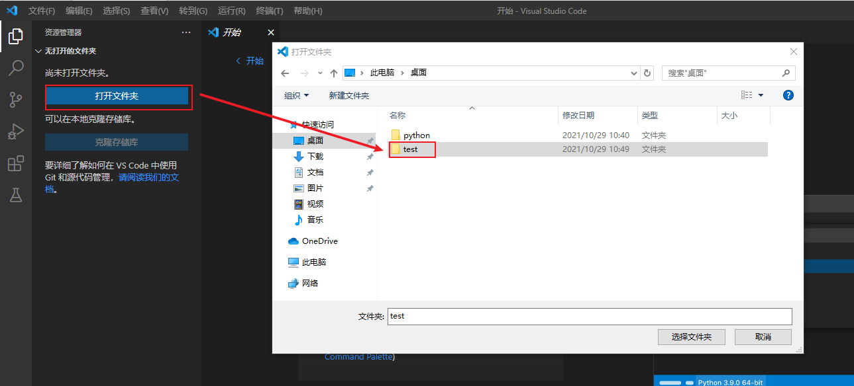
Task: Open the help button in dialog
Action: (788, 95)
